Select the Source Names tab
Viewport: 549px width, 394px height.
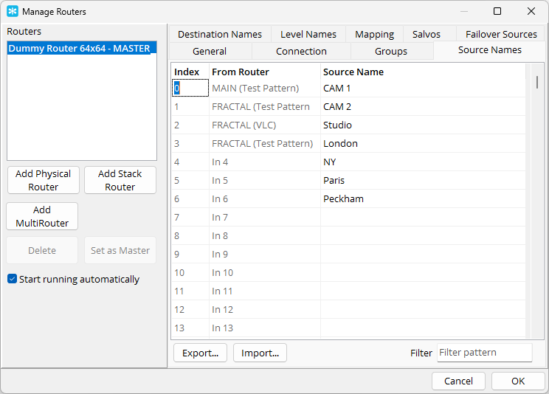(x=489, y=50)
